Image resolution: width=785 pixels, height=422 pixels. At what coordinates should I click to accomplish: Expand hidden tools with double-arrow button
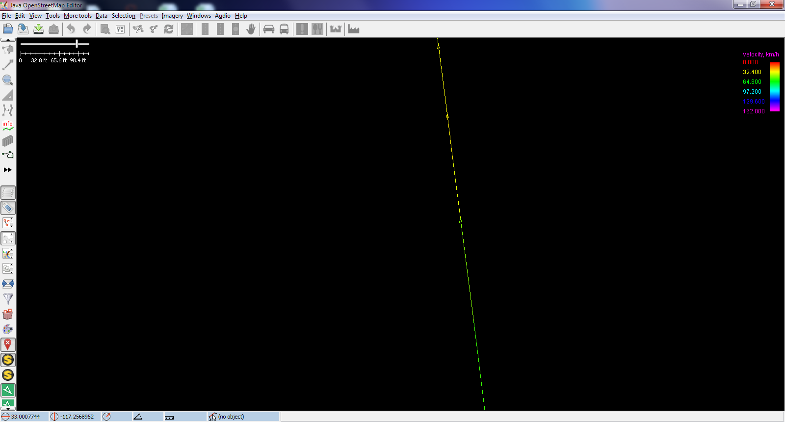pyautogui.click(x=8, y=170)
